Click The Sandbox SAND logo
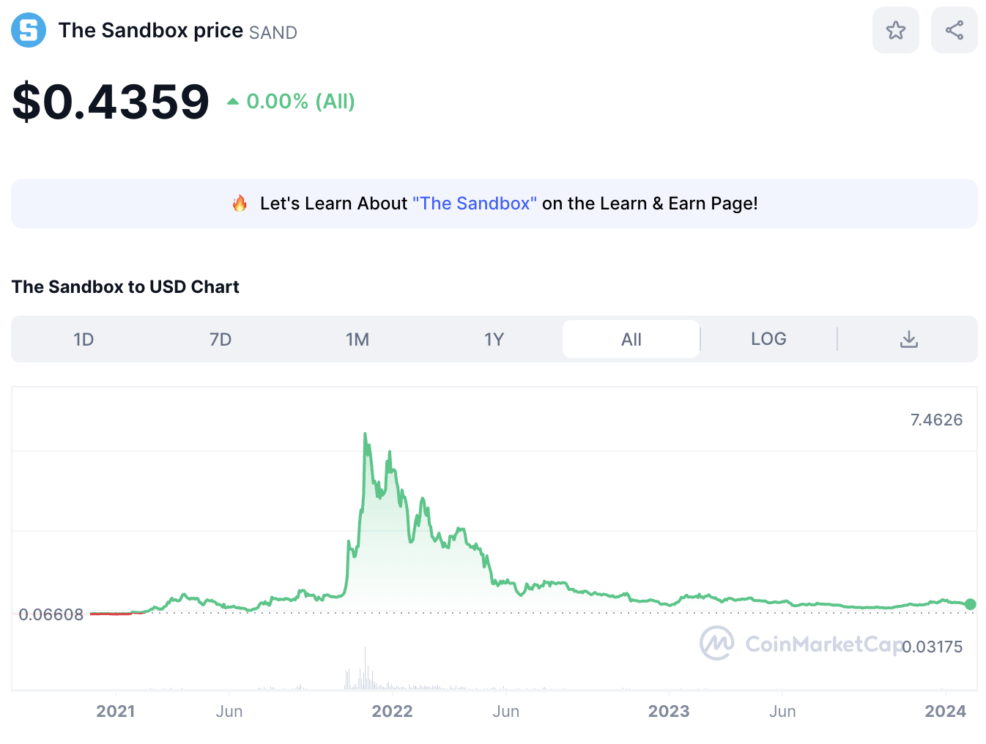The image size is (986, 744). [29, 30]
